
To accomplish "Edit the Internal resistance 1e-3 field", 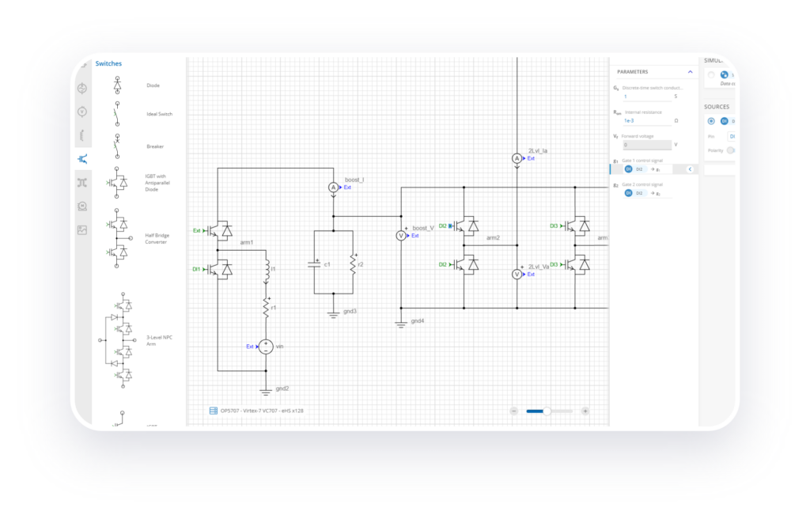I will click(647, 121).
